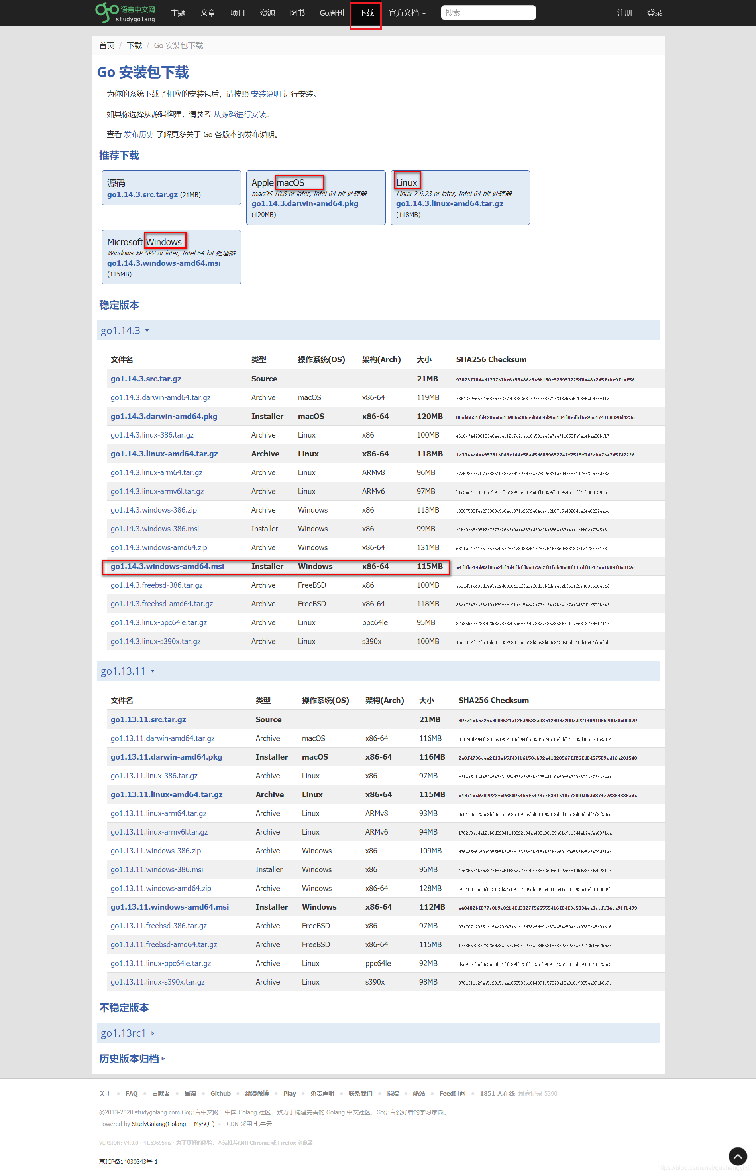
Task: Click go1.13.11.linux-386.tar.gz in table
Action: (x=154, y=776)
